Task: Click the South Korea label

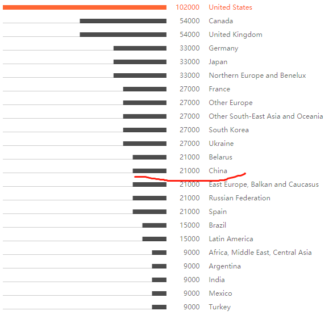Action: pyautogui.click(x=228, y=130)
